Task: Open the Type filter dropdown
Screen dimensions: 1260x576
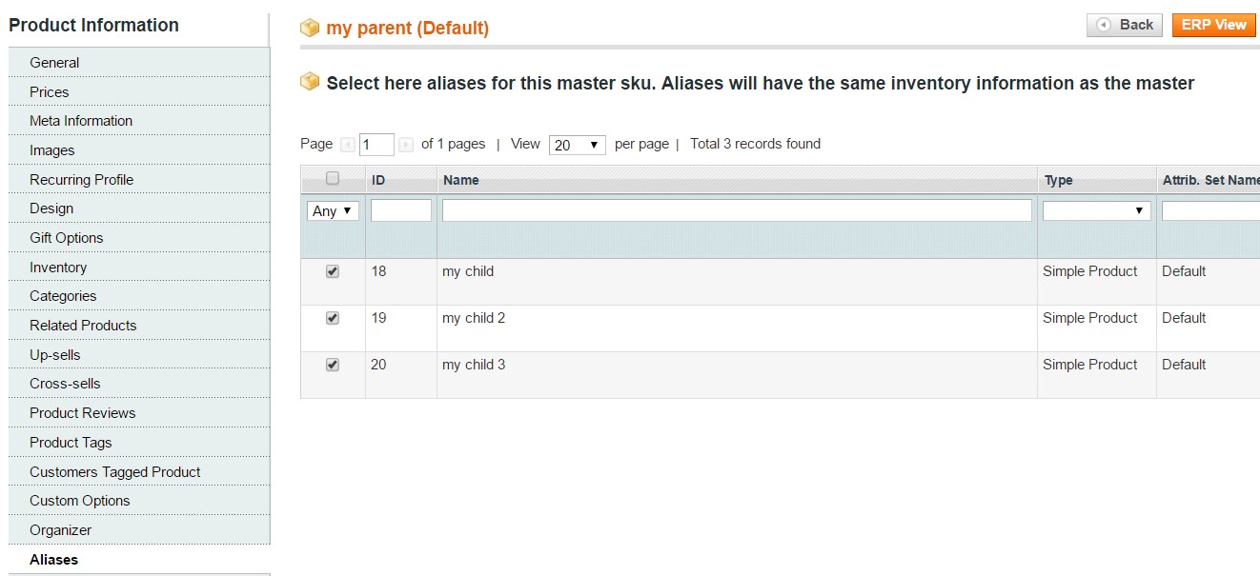Action: (1097, 210)
